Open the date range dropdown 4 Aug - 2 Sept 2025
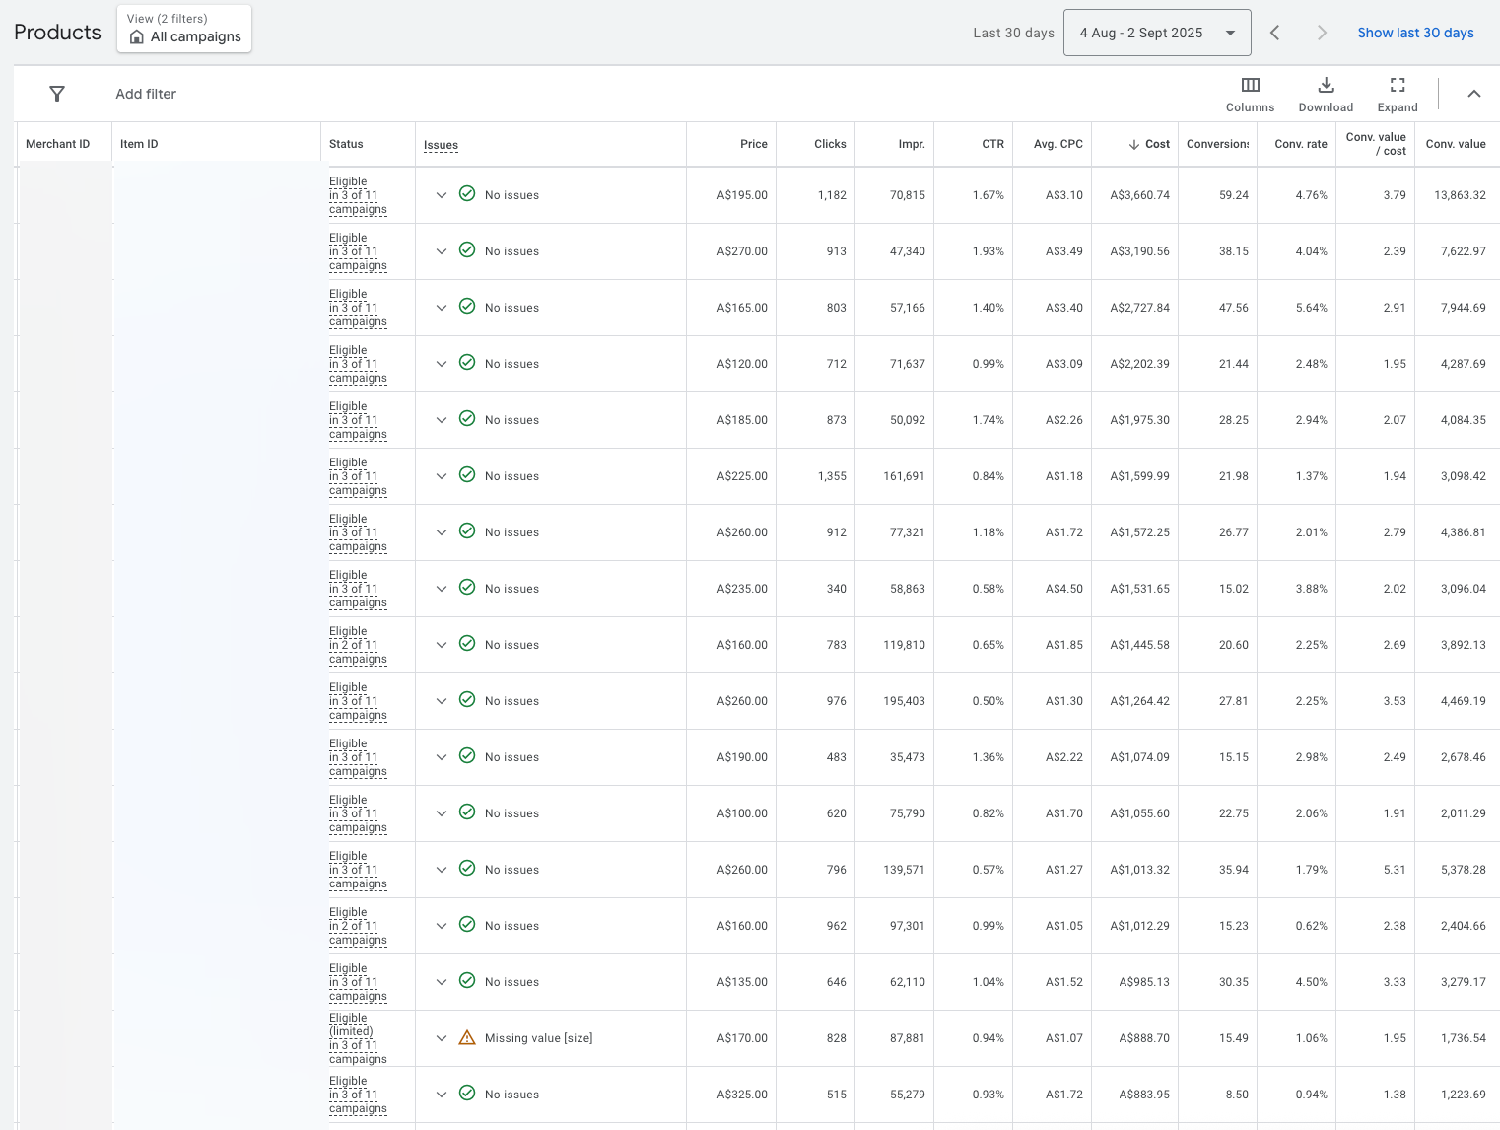 coord(1157,33)
